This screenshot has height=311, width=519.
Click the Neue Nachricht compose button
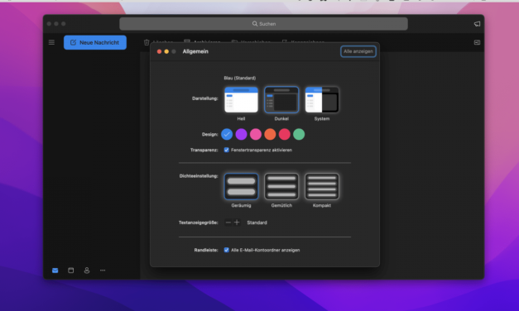tap(95, 42)
